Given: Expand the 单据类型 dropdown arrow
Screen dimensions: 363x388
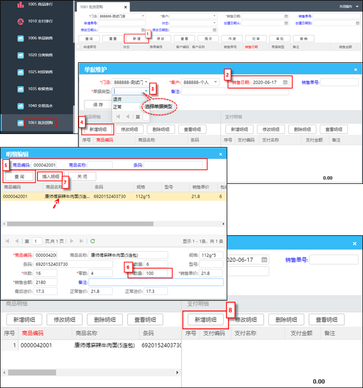Looking at the screenshot, I should click(x=146, y=91).
